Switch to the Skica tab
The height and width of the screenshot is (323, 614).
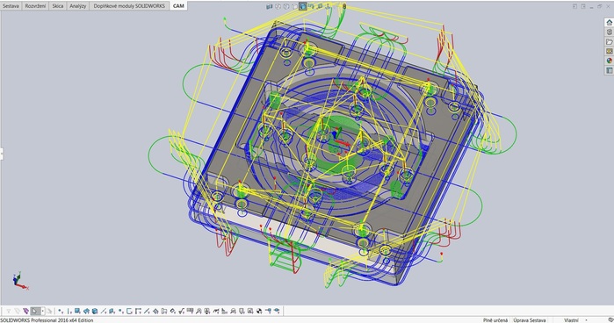58,6
